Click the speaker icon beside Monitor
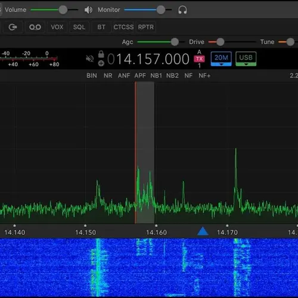The width and height of the screenshot is (298, 298). pyautogui.click(x=88, y=10)
